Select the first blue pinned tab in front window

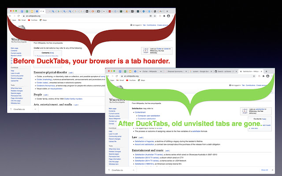120,71
